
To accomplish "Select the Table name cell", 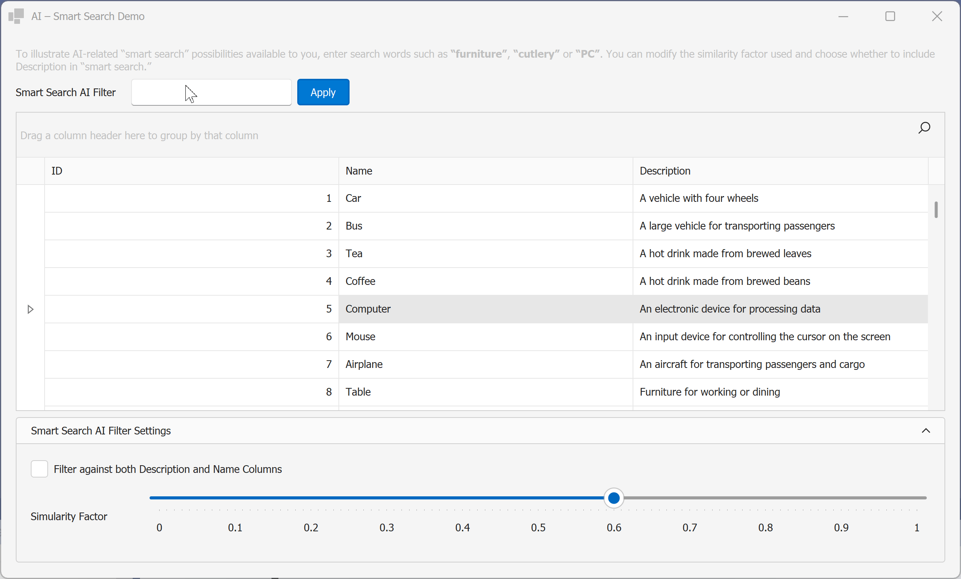I will coord(486,392).
